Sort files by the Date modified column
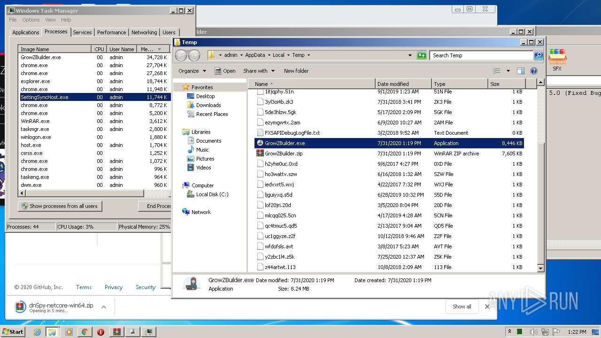 pyautogui.click(x=403, y=84)
